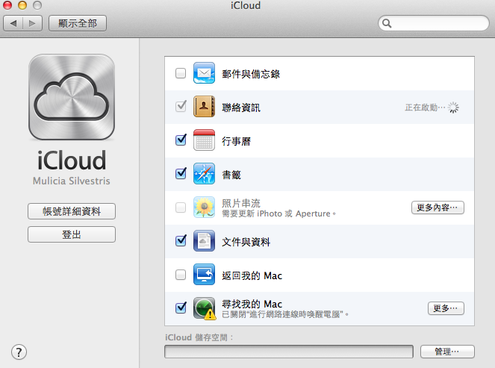This screenshot has width=495, height=368.
Task: Click the 顯示全部 button
Action: [78, 23]
